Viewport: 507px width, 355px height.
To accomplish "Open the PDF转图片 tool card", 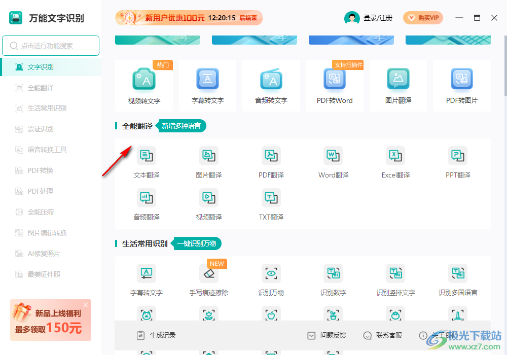I will [462, 86].
